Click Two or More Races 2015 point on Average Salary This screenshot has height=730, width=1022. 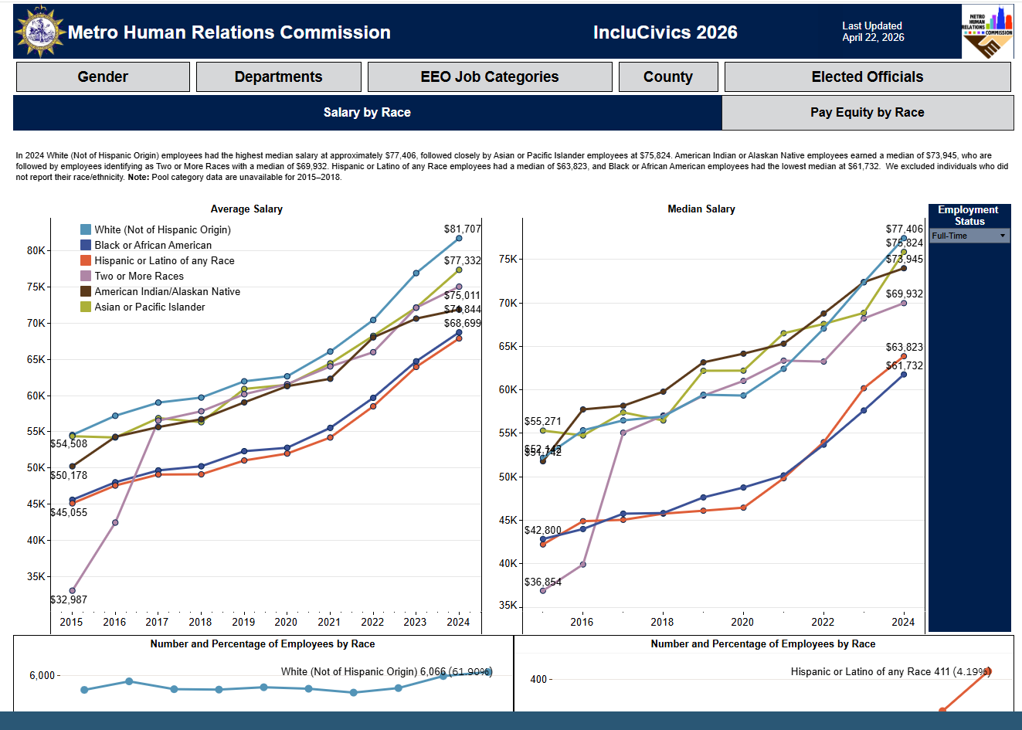(73, 591)
